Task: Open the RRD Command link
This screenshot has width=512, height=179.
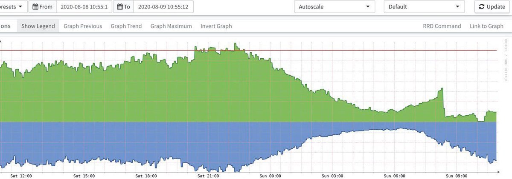Action: click(x=442, y=26)
